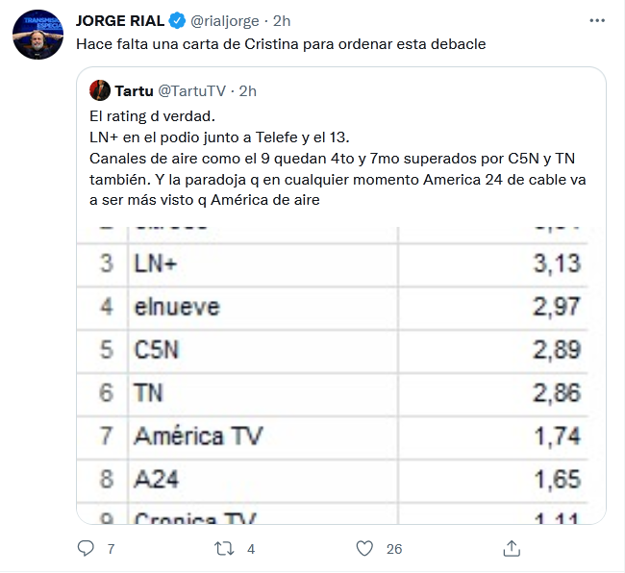Retweet this post using the arrows icon
Screen dimensions: 625x573
tap(224, 549)
